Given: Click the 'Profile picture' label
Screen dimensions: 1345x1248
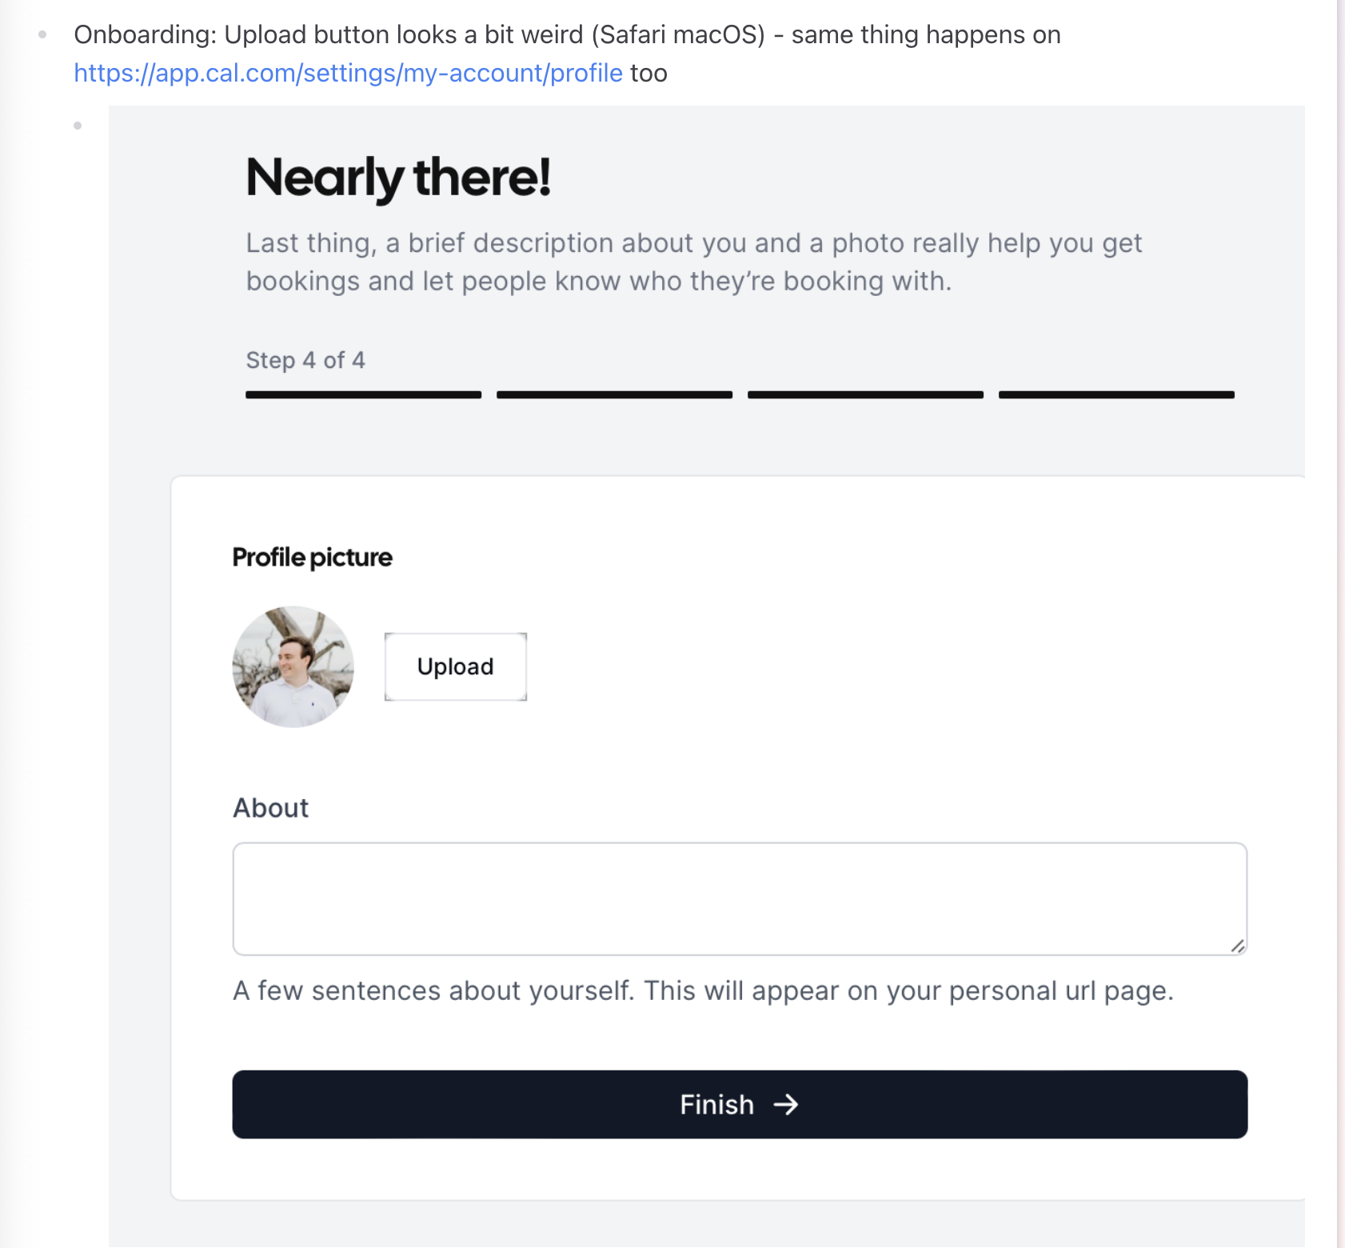Looking at the screenshot, I should [x=312, y=557].
